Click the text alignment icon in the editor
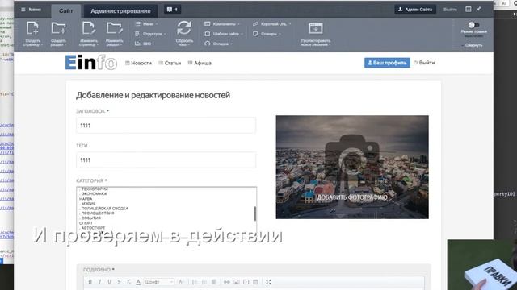Screen dimensions: 517x290 [x=214, y=282]
